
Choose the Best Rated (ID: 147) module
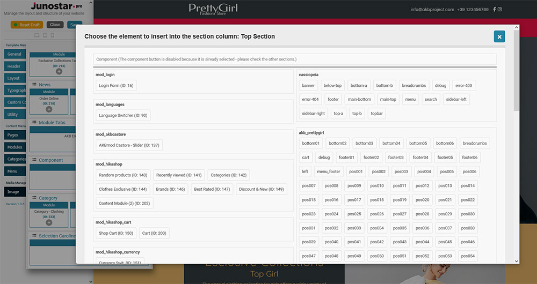(x=212, y=189)
